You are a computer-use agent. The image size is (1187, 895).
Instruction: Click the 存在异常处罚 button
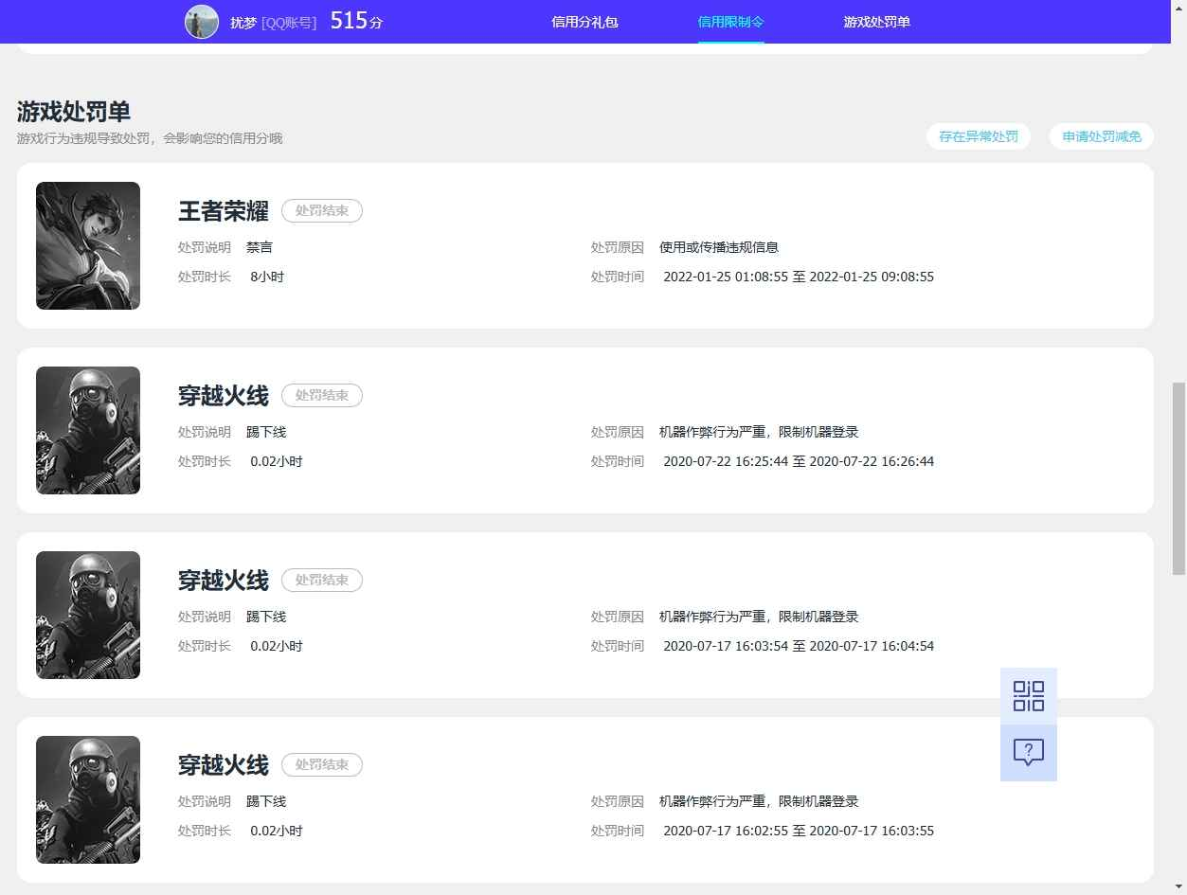[979, 136]
